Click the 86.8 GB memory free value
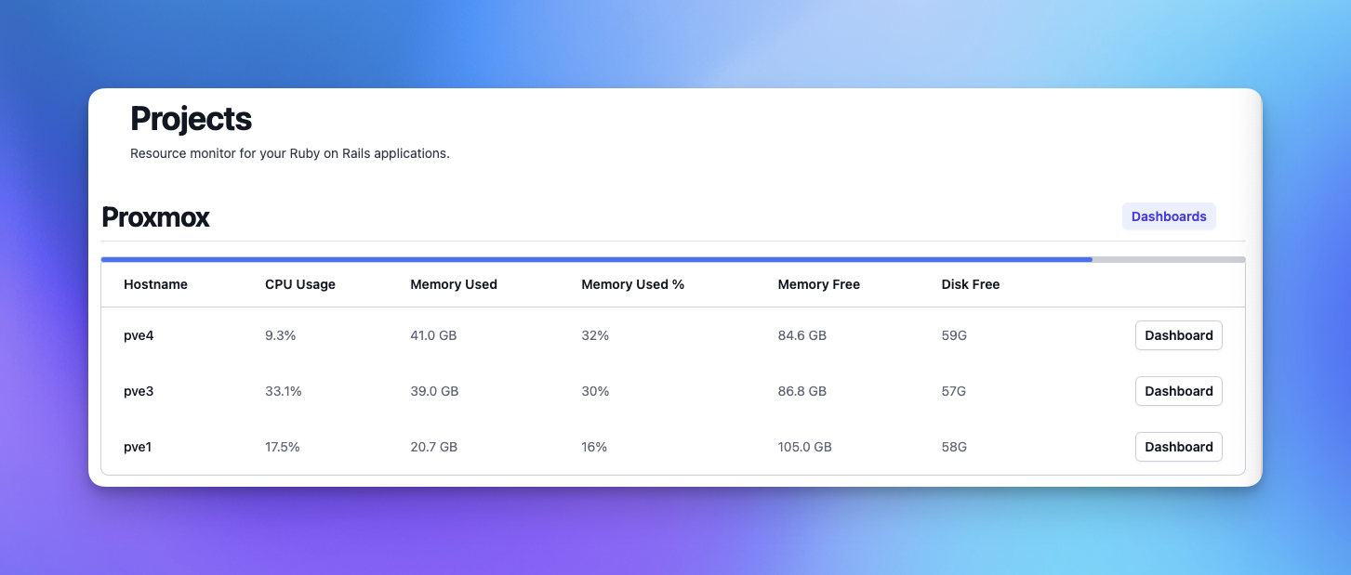Screen dimensions: 1351x575 tap(802, 391)
